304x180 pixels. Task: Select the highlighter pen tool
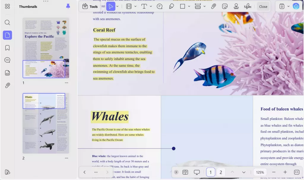pos(171,6)
